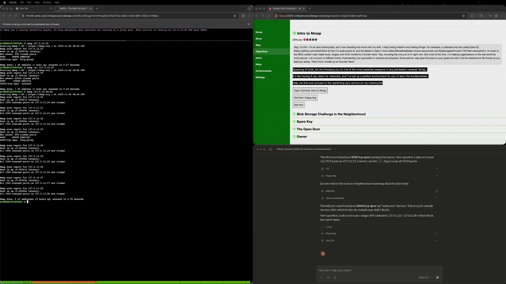Expand the Blob Storage Challenge in the Neighborhood objective
This screenshot has height=284, width=506.
pos(331,114)
